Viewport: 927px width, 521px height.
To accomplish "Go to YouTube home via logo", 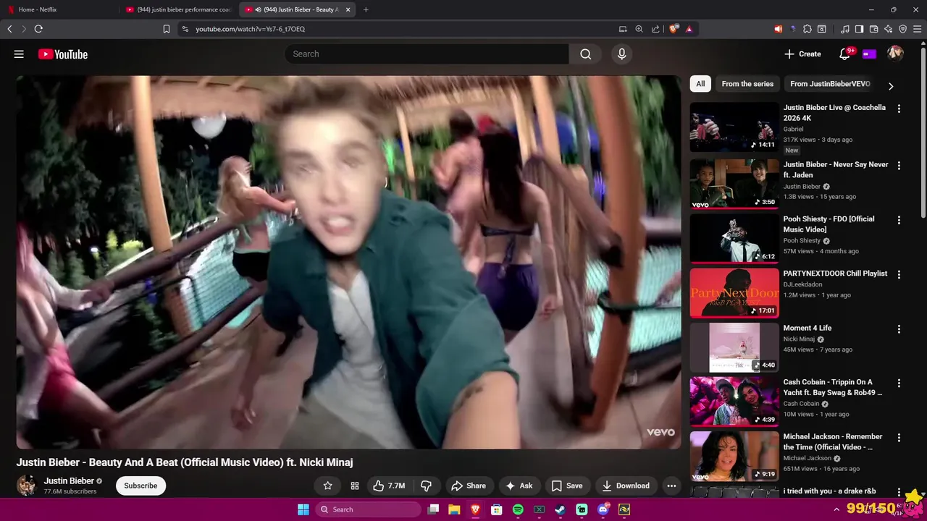I will click(63, 54).
